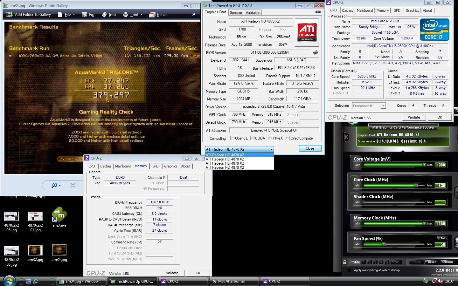The image size is (458, 286).
Task: Open the GPU selection dropdown in GPU-Z
Action: pos(271,149)
